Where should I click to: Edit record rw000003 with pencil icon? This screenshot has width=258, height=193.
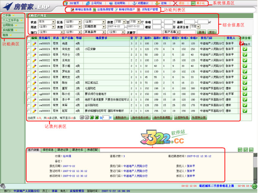[34, 111]
